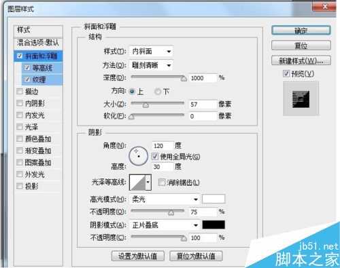Select the 等高线 sub-entry
Viewport: 340px width, 268px height.
point(42,68)
